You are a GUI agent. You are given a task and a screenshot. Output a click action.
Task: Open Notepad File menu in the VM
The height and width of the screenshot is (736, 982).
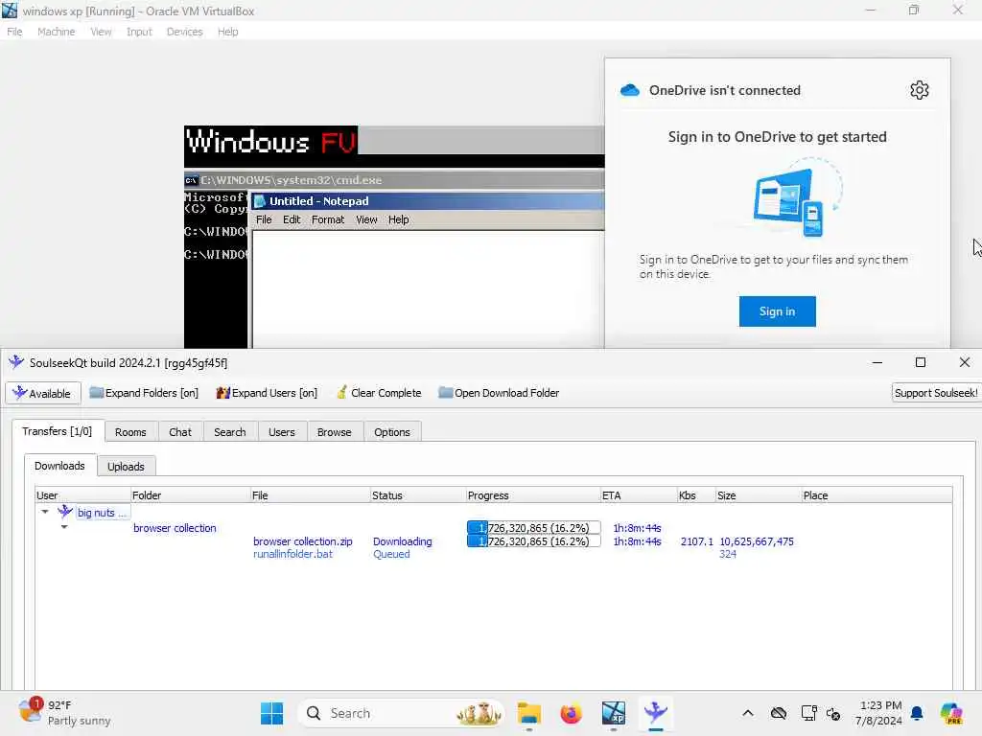tap(264, 219)
